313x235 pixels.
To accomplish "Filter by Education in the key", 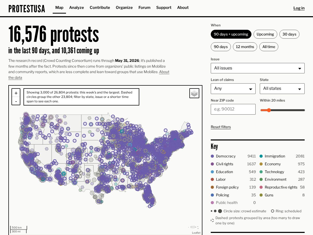I will click(233, 172).
